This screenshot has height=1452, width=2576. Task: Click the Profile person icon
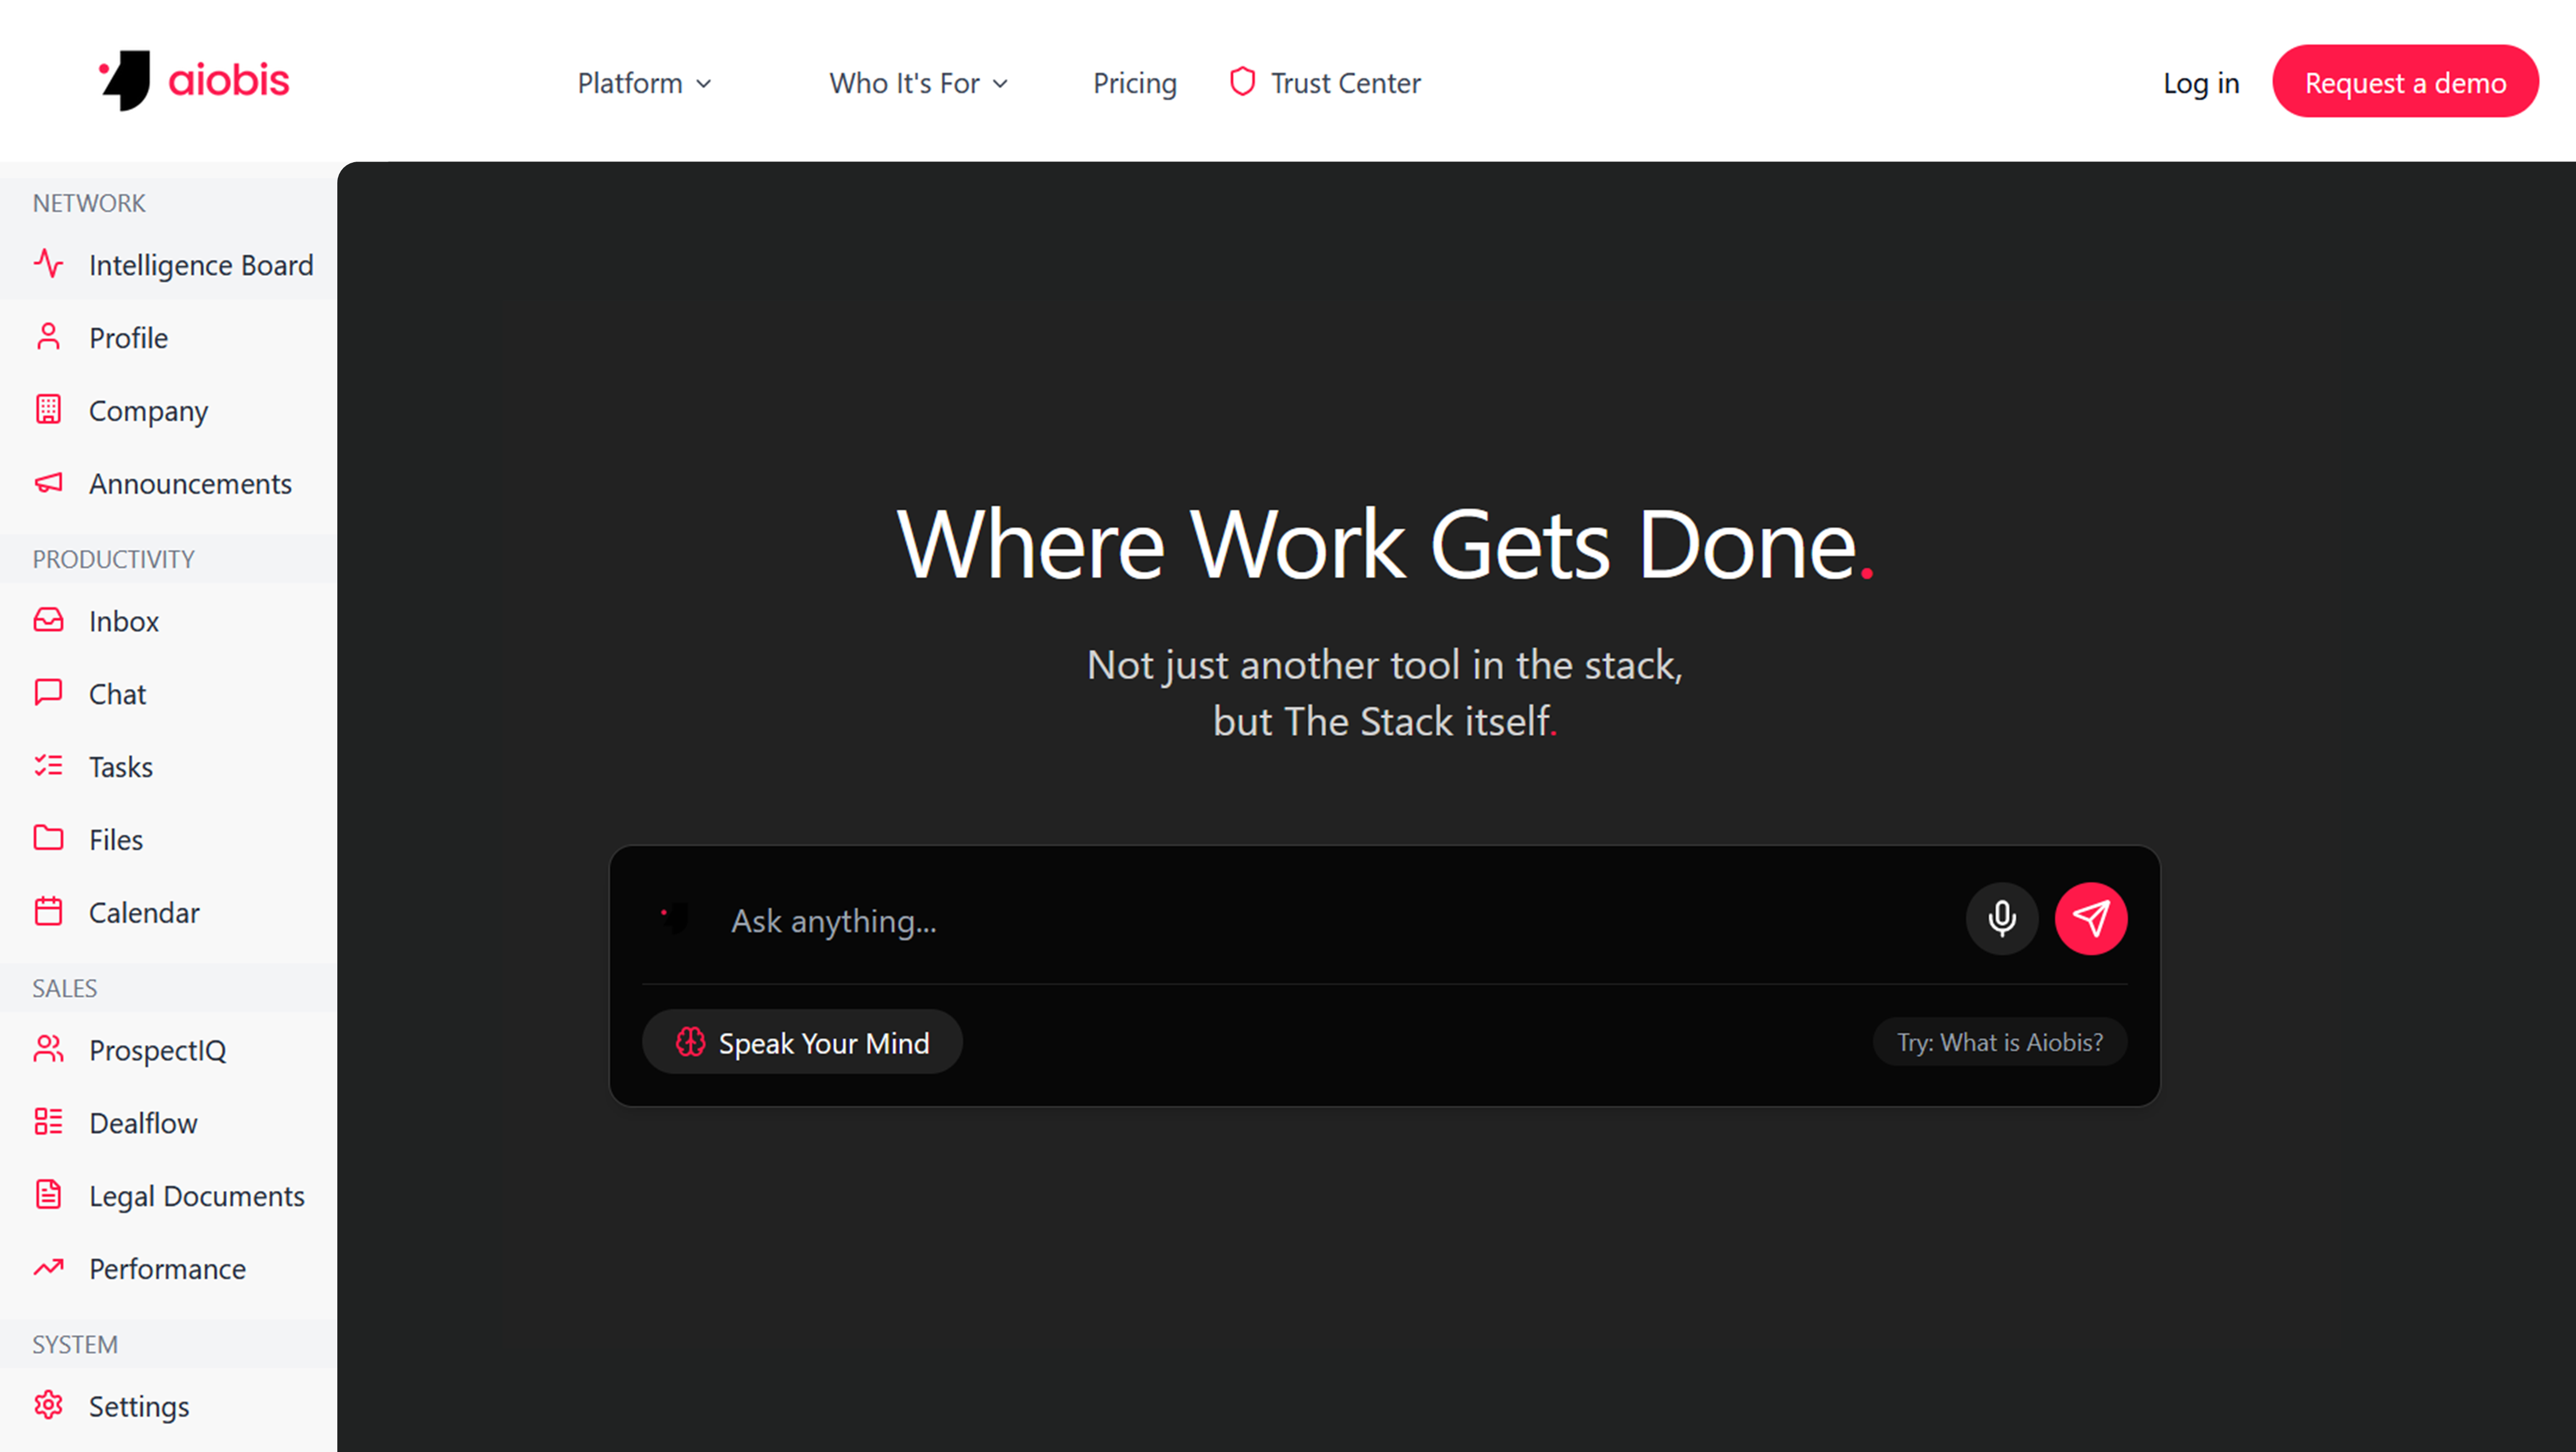[48, 337]
